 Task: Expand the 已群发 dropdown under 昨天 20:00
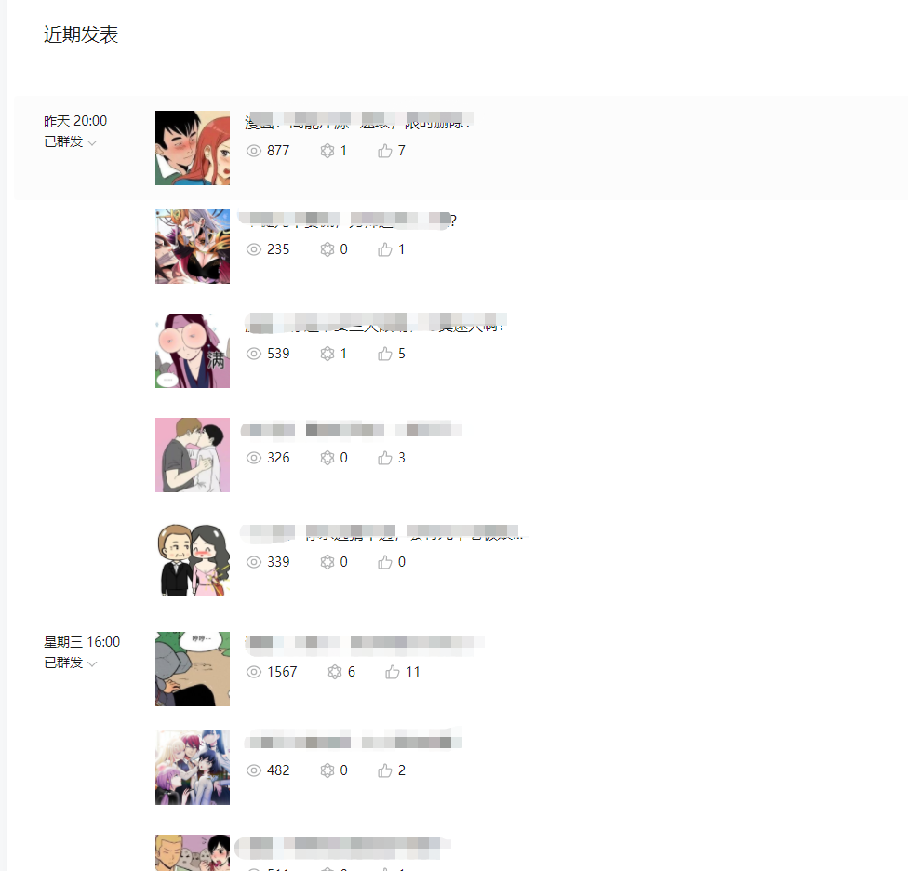coord(70,141)
